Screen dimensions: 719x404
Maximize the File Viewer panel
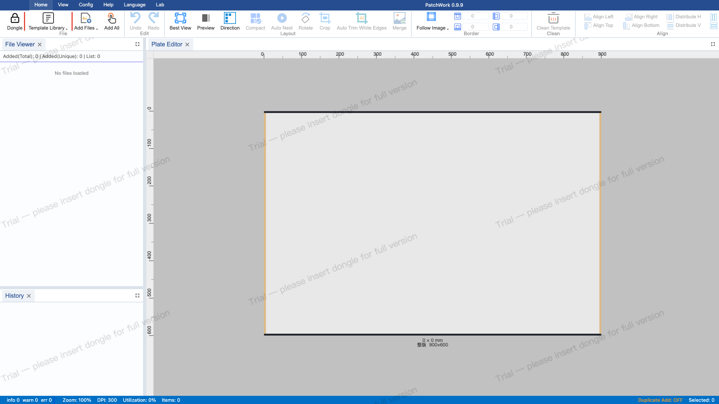pyautogui.click(x=137, y=44)
